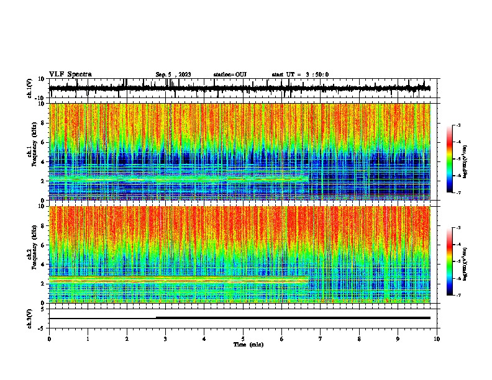Click the time axis tick label "7"

click(x=321, y=339)
